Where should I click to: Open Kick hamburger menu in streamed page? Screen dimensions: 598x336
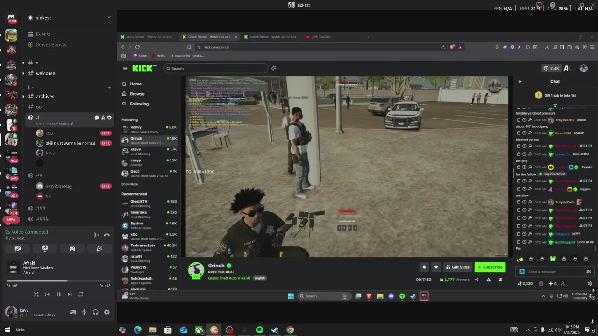pos(125,68)
